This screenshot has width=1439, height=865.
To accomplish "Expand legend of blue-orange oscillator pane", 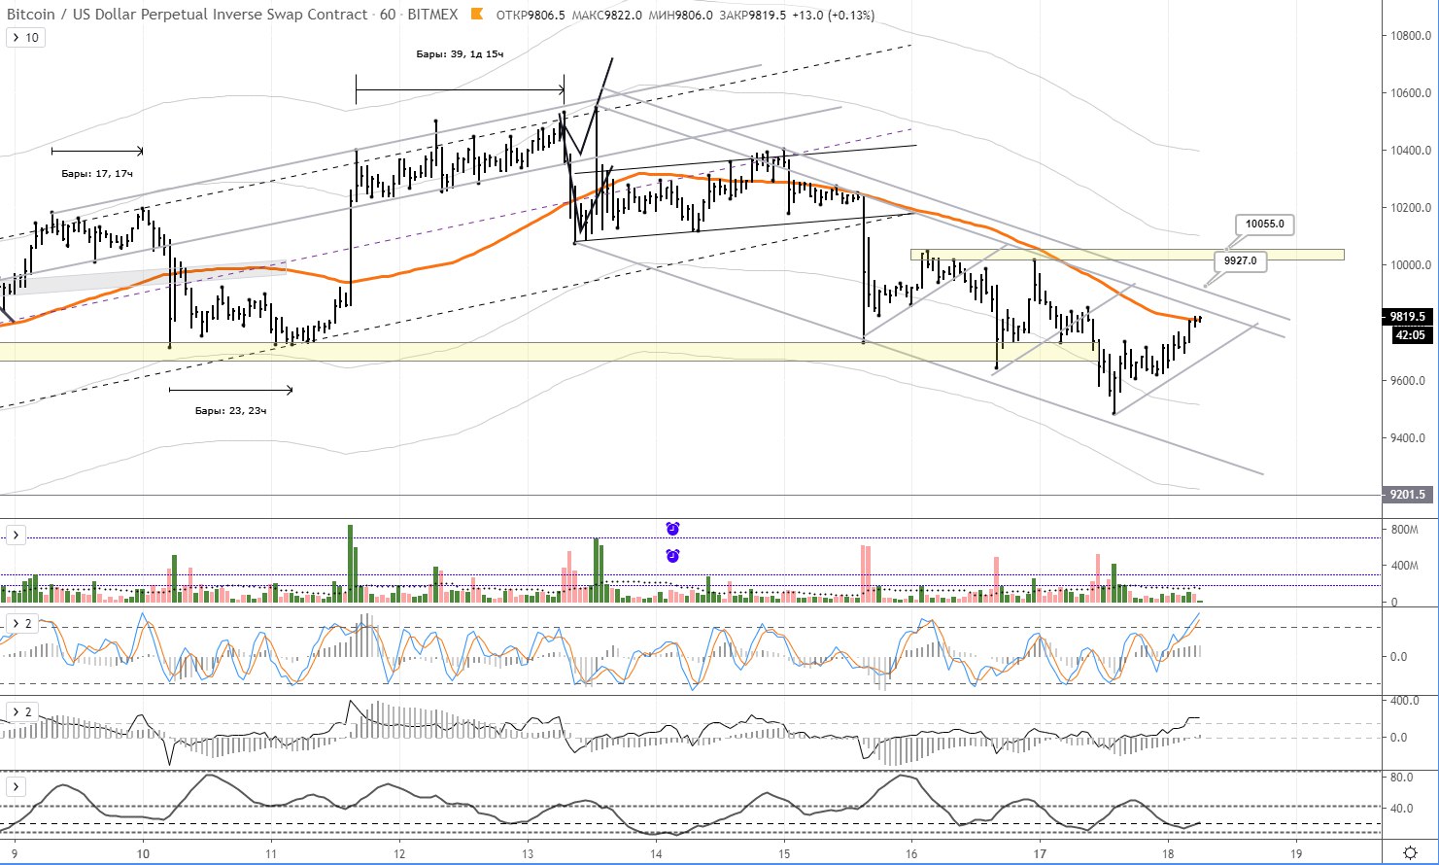I will (21, 623).
